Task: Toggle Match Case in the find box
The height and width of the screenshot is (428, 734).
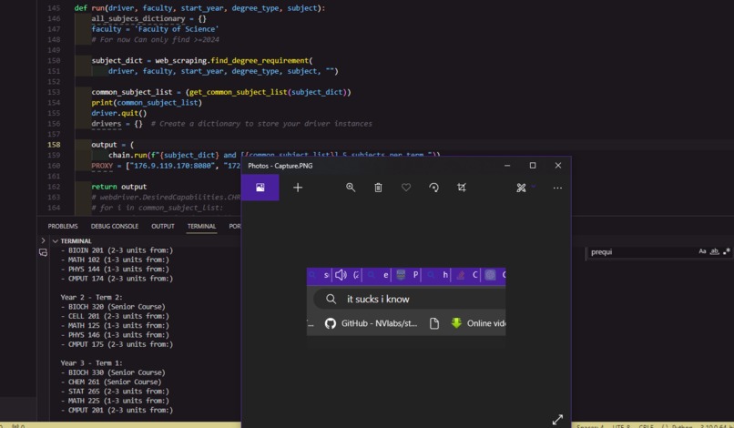Action: 702,251
